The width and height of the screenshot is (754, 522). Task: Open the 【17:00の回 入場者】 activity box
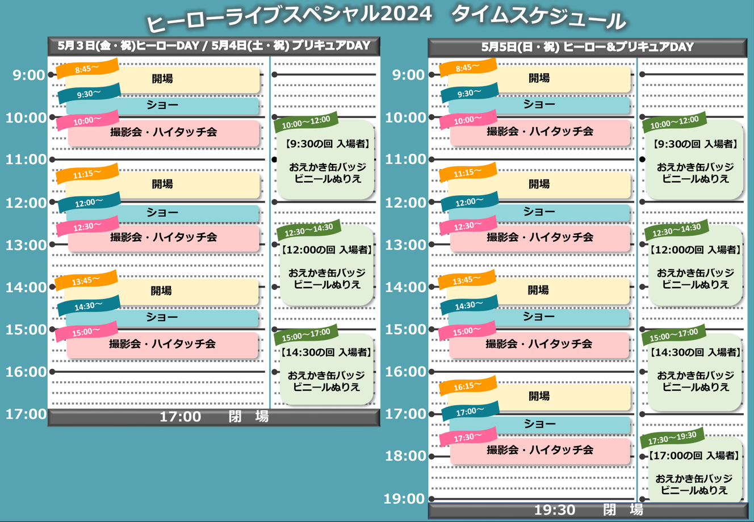point(694,472)
